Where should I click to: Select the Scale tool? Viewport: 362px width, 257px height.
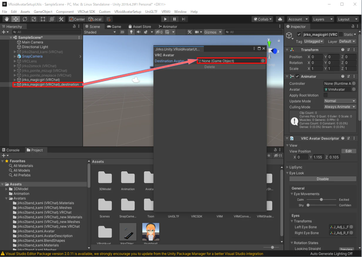click(x=34, y=19)
